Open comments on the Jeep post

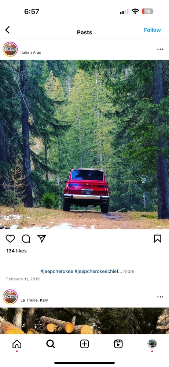pyautogui.click(x=26, y=239)
